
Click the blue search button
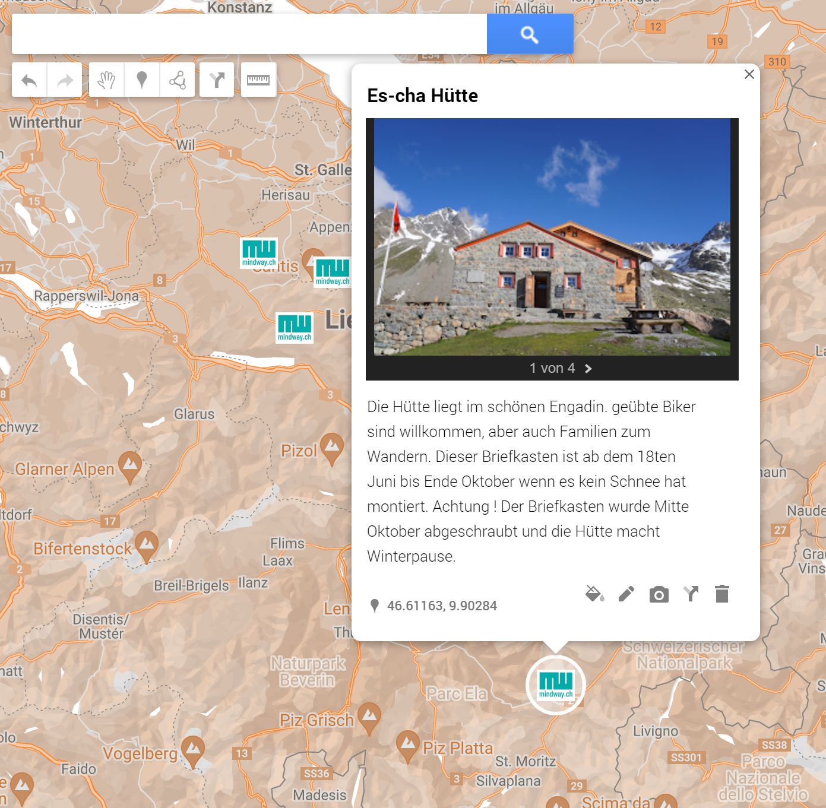[x=530, y=34]
